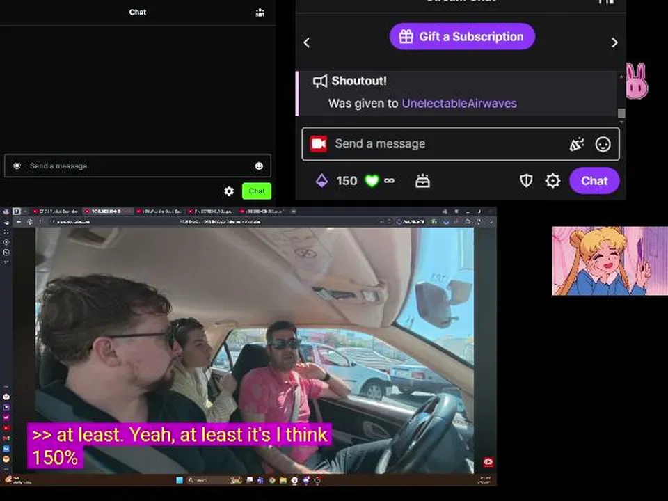Focus the left Chat Send a message field
668x501 pixels.
coord(138,166)
